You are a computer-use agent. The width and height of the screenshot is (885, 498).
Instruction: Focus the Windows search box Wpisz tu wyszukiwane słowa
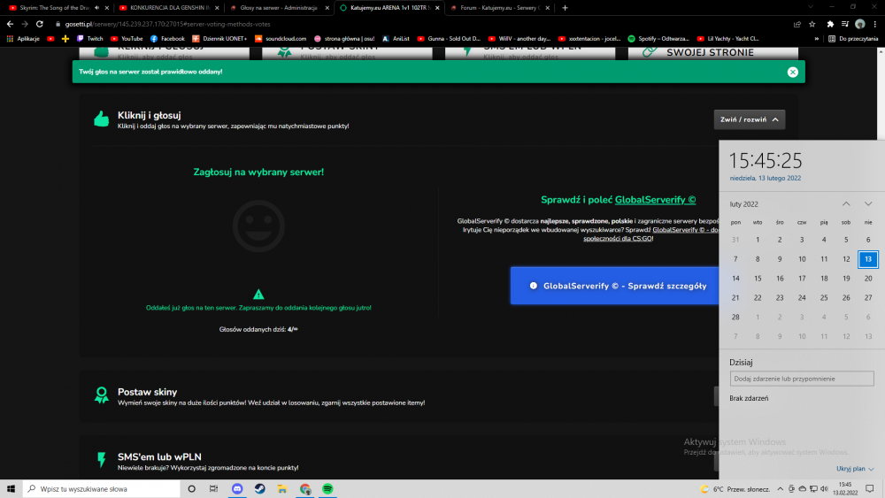(102, 488)
